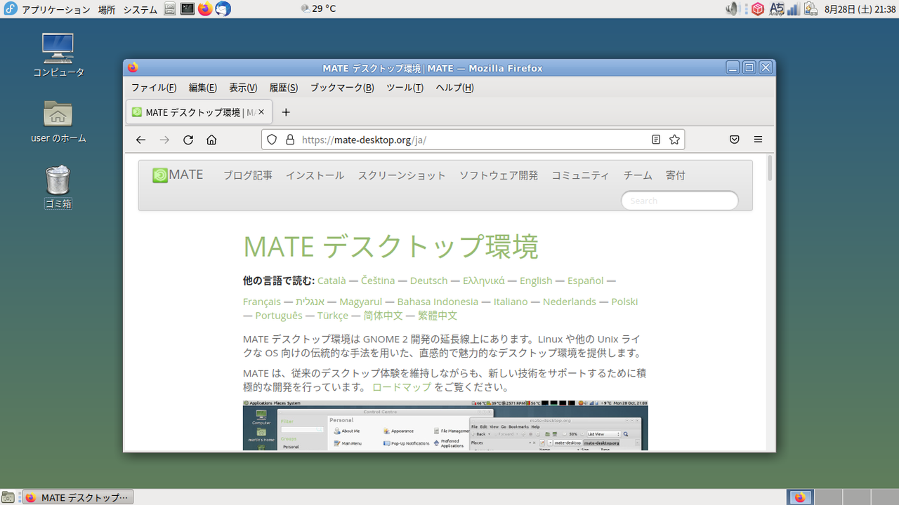The width and height of the screenshot is (899, 505).
Task: Go to Firefox home page icon
Action: click(211, 140)
